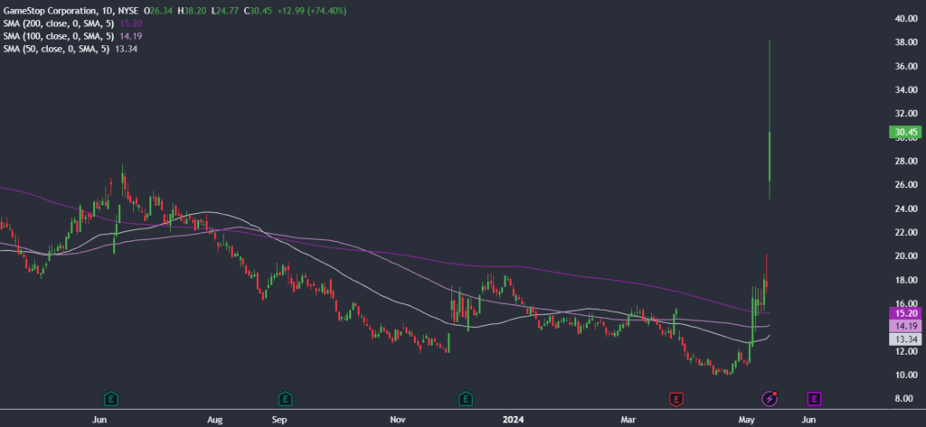The image size is (926, 427).
Task: Click the 18.00 price axis label
Action: coord(905,280)
